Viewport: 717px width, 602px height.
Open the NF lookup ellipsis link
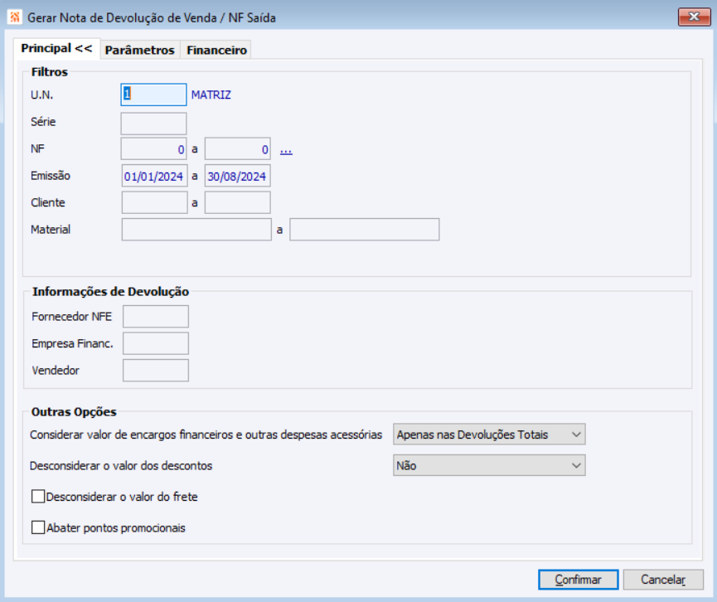pos(286,151)
